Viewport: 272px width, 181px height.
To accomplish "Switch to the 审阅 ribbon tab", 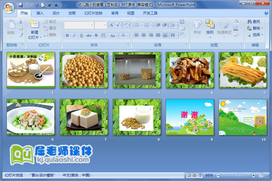I will pos(115,13).
